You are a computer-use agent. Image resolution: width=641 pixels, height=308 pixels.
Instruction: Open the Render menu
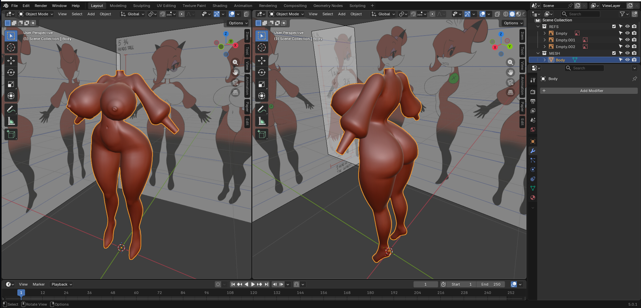(x=41, y=6)
